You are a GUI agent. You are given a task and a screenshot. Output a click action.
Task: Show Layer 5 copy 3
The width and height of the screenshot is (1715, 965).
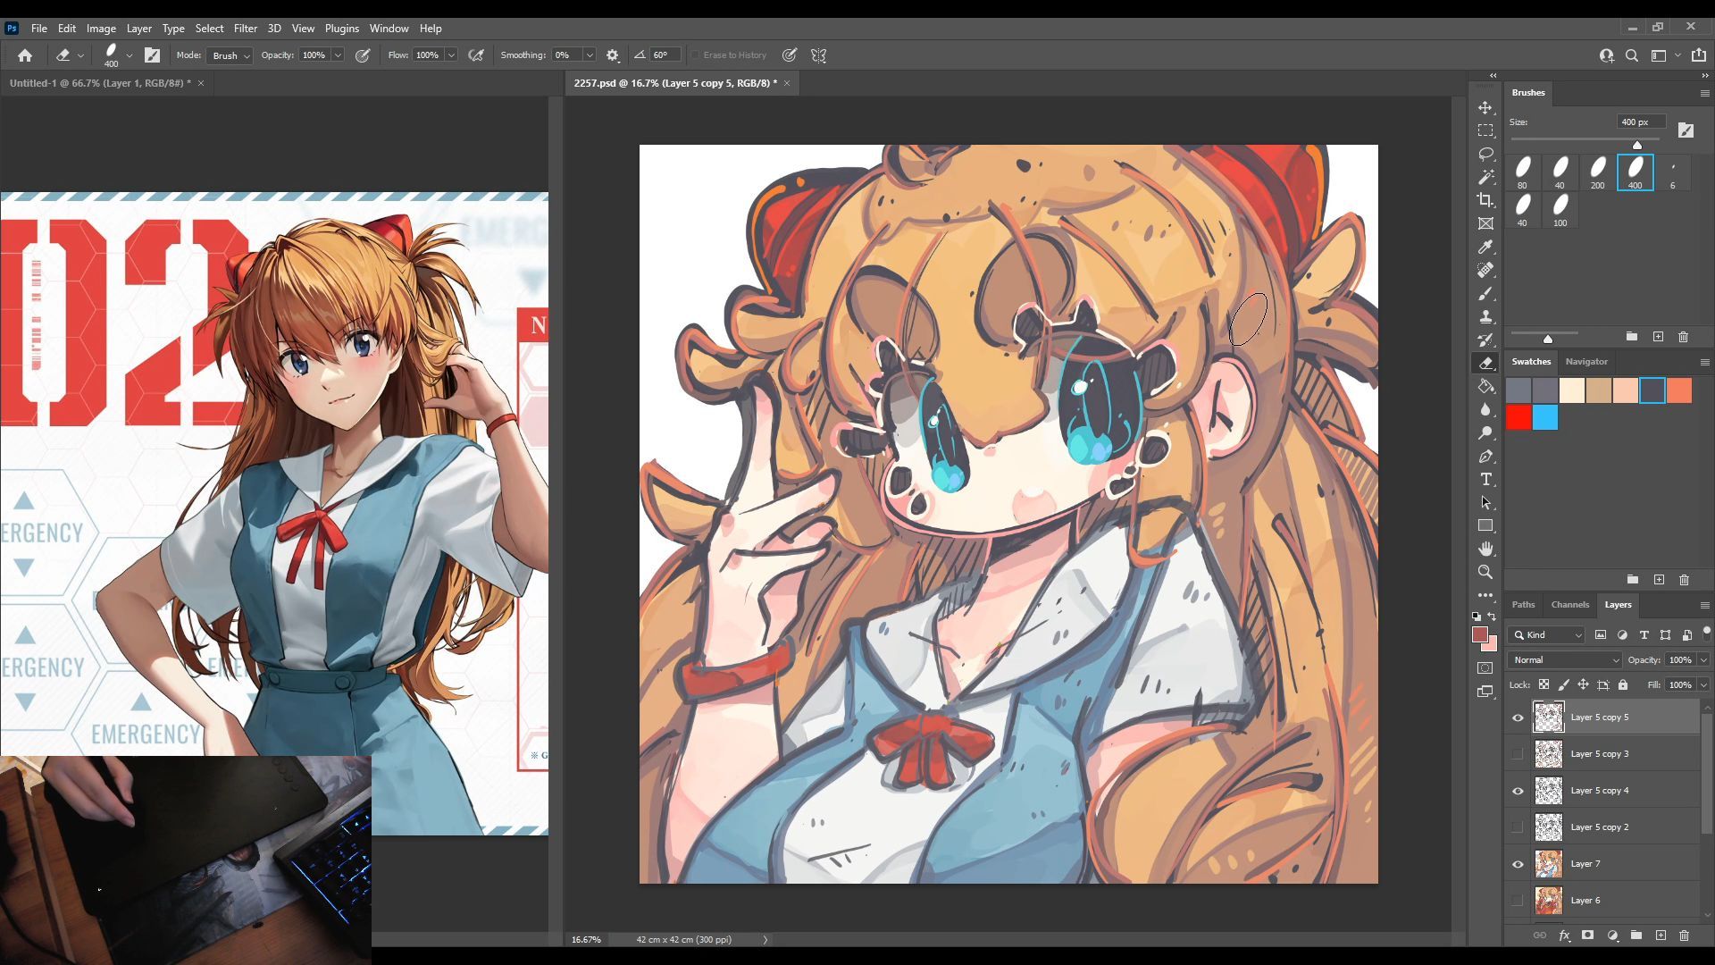tap(1518, 754)
